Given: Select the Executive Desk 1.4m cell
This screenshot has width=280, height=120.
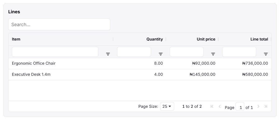Looking at the screenshot, I should tap(61, 74).
